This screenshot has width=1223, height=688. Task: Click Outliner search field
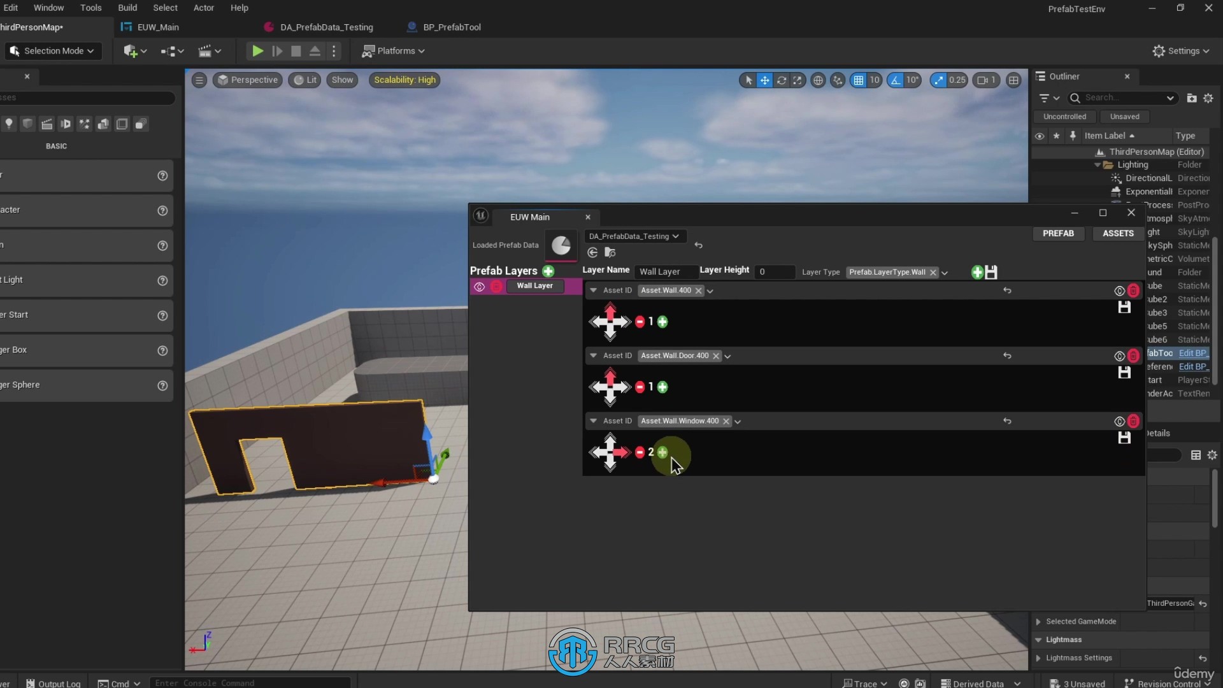tap(1122, 97)
